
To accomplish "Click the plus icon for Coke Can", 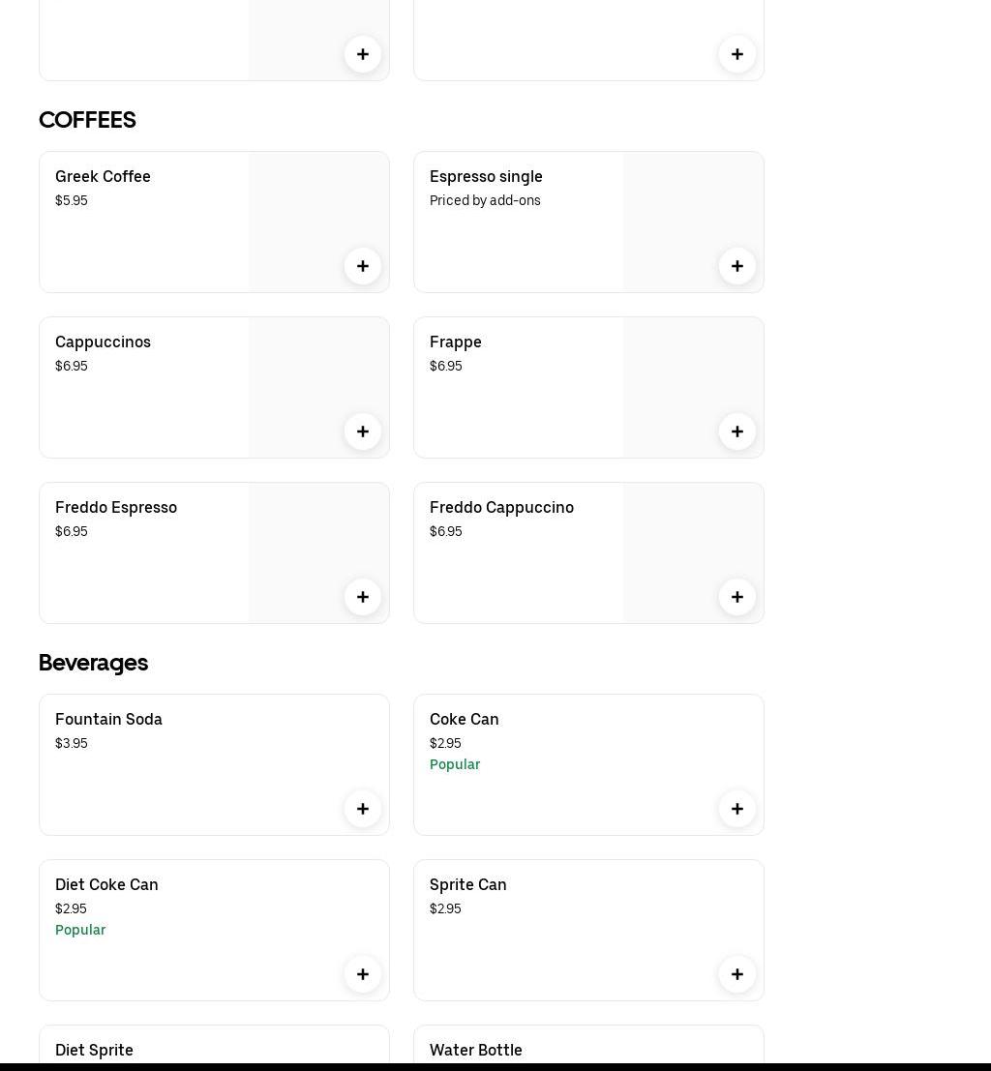I will coord(737,809).
